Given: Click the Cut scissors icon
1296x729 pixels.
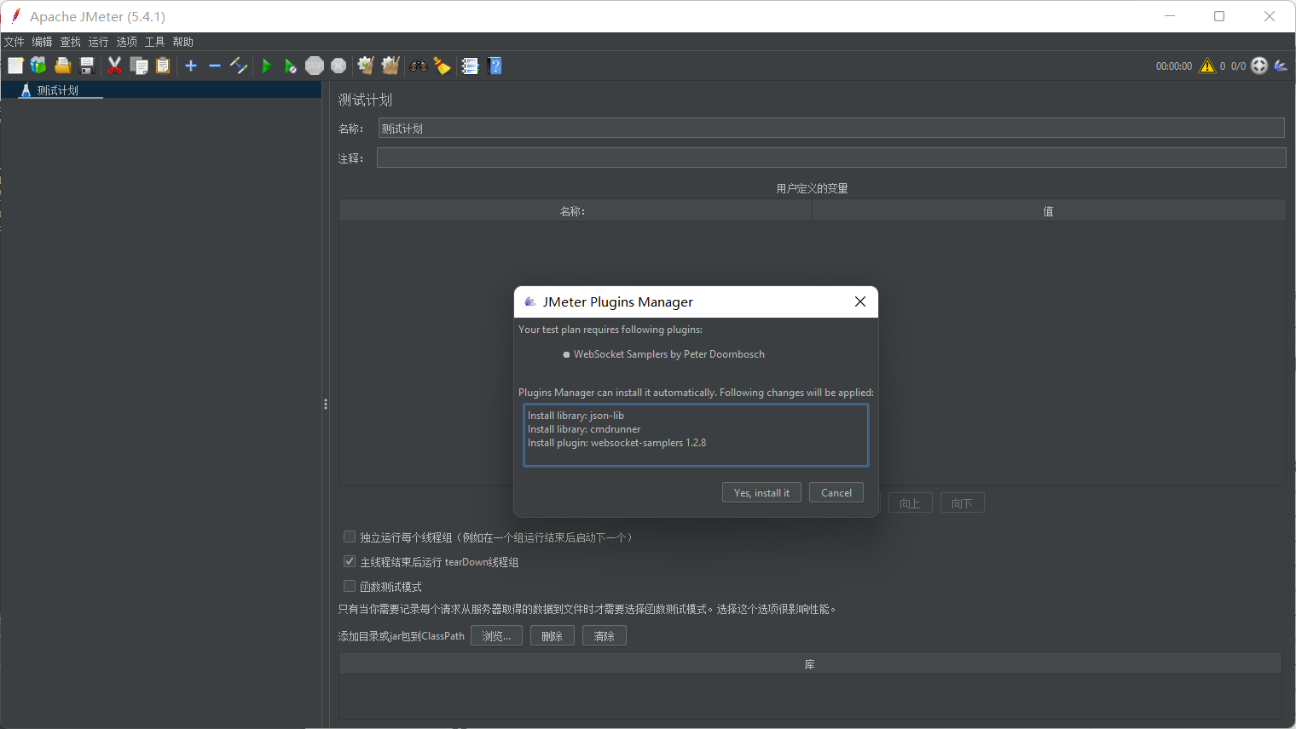Looking at the screenshot, I should [x=114, y=66].
